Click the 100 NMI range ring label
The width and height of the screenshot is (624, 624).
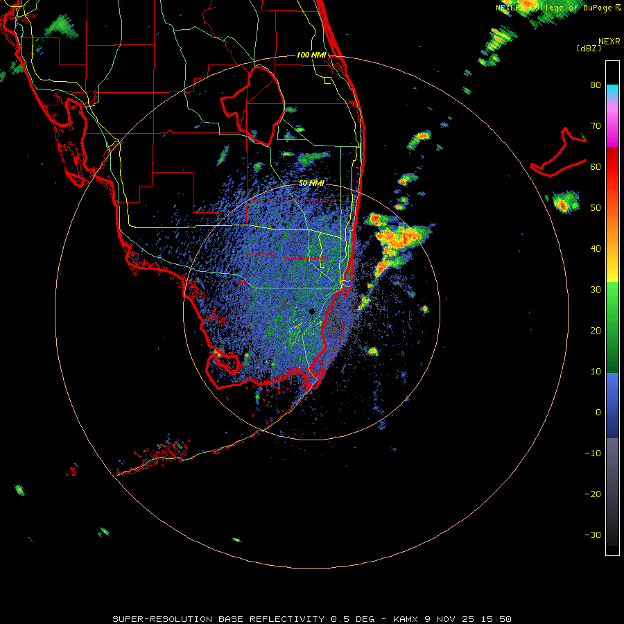click(311, 55)
